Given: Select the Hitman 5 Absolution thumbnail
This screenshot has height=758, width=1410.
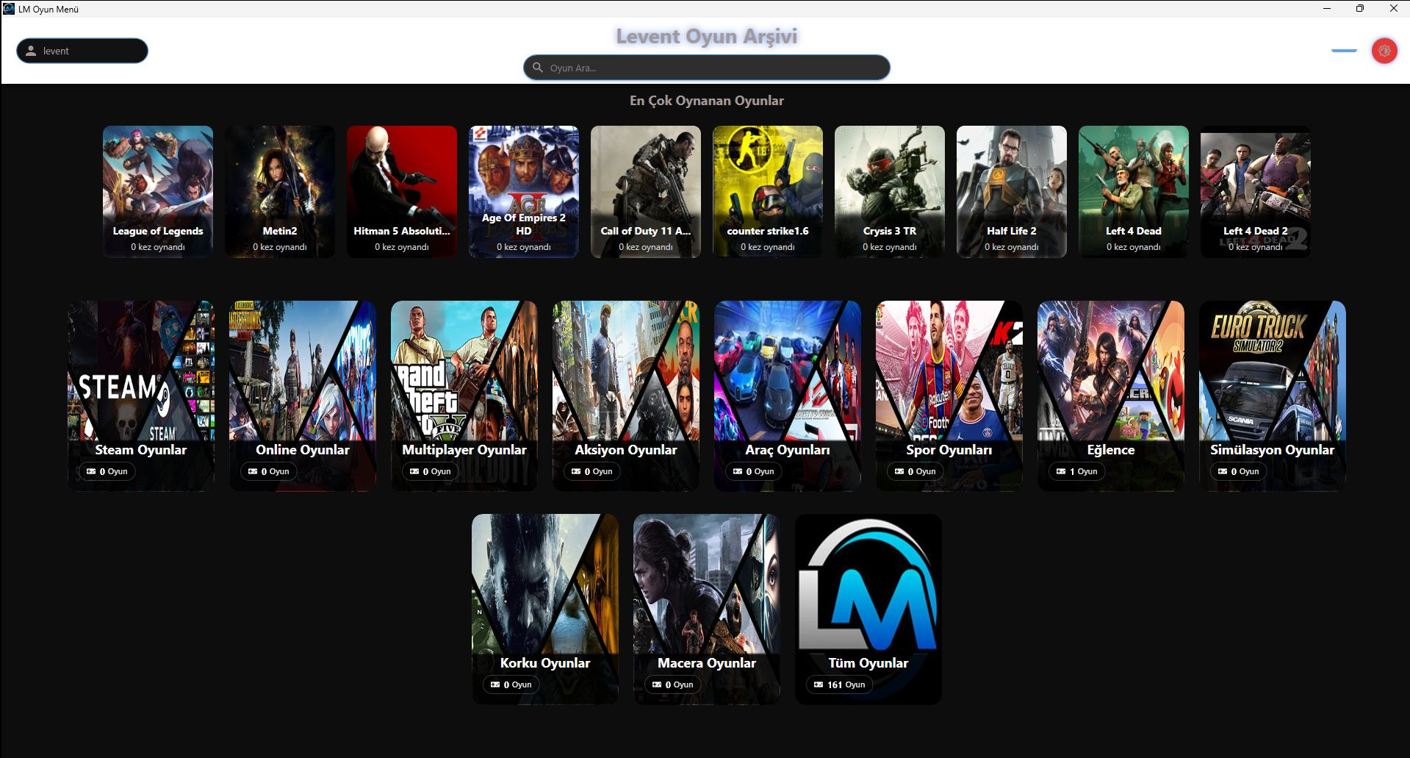Looking at the screenshot, I should (x=402, y=191).
